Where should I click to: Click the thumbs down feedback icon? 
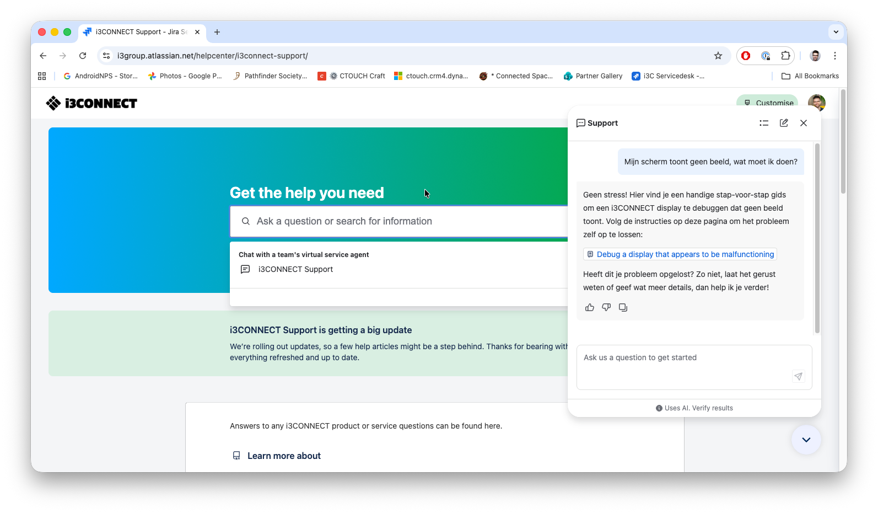tap(606, 307)
